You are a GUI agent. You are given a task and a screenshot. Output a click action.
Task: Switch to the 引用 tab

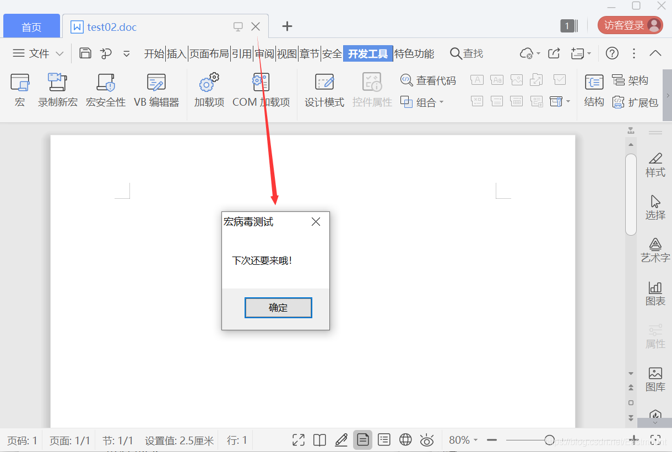pos(241,53)
